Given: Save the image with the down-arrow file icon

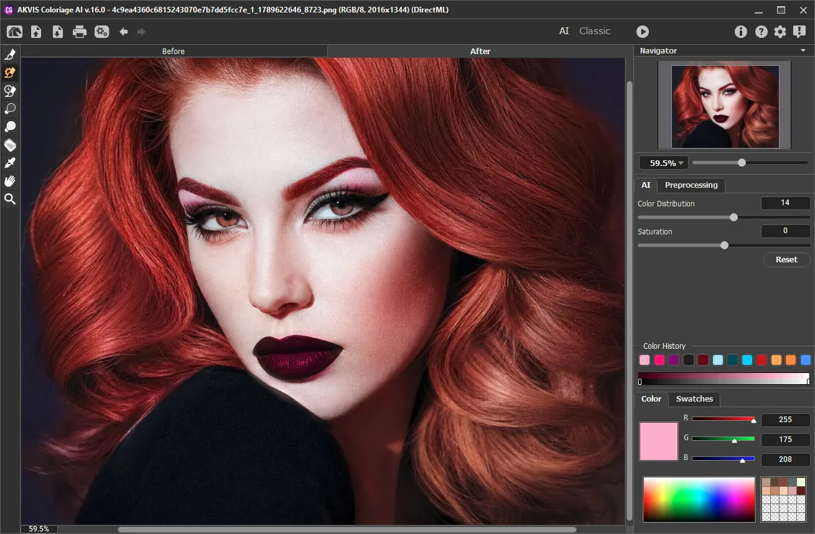Looking at the screenshot, I should (x=58, y=32).
